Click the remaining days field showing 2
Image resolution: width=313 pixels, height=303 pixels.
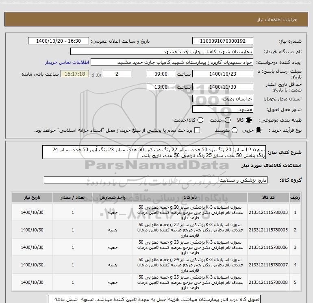tap(117, 74)
